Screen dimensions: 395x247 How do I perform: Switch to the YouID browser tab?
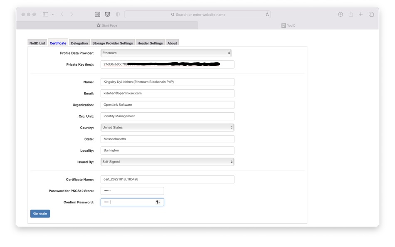(288, 25)
